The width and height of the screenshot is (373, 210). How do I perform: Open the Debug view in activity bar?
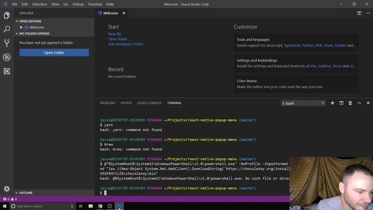point(6,57)
